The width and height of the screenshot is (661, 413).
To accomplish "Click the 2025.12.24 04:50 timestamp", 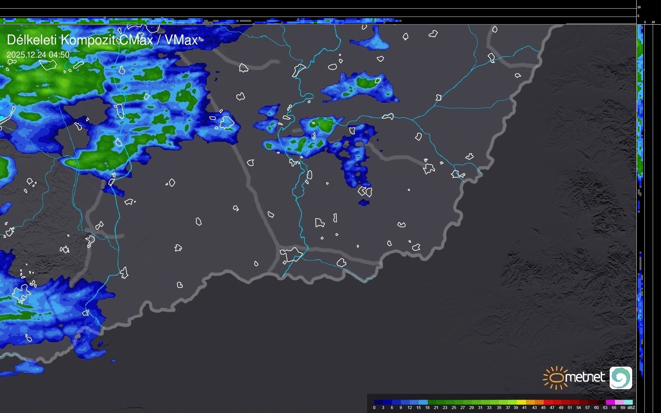I will click(38, 55).
